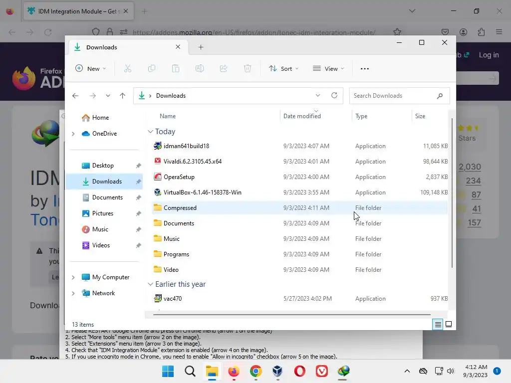The width and height of the screenshot is (511, 383).
Task: Show hidden icons in system tray
Action: (407, 371)
